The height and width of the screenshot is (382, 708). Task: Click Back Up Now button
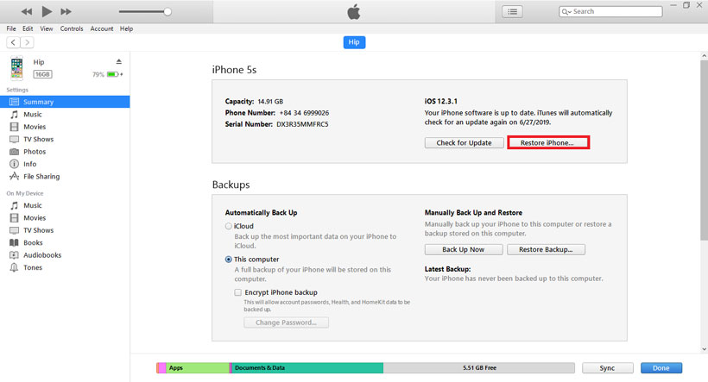[464, 249]
